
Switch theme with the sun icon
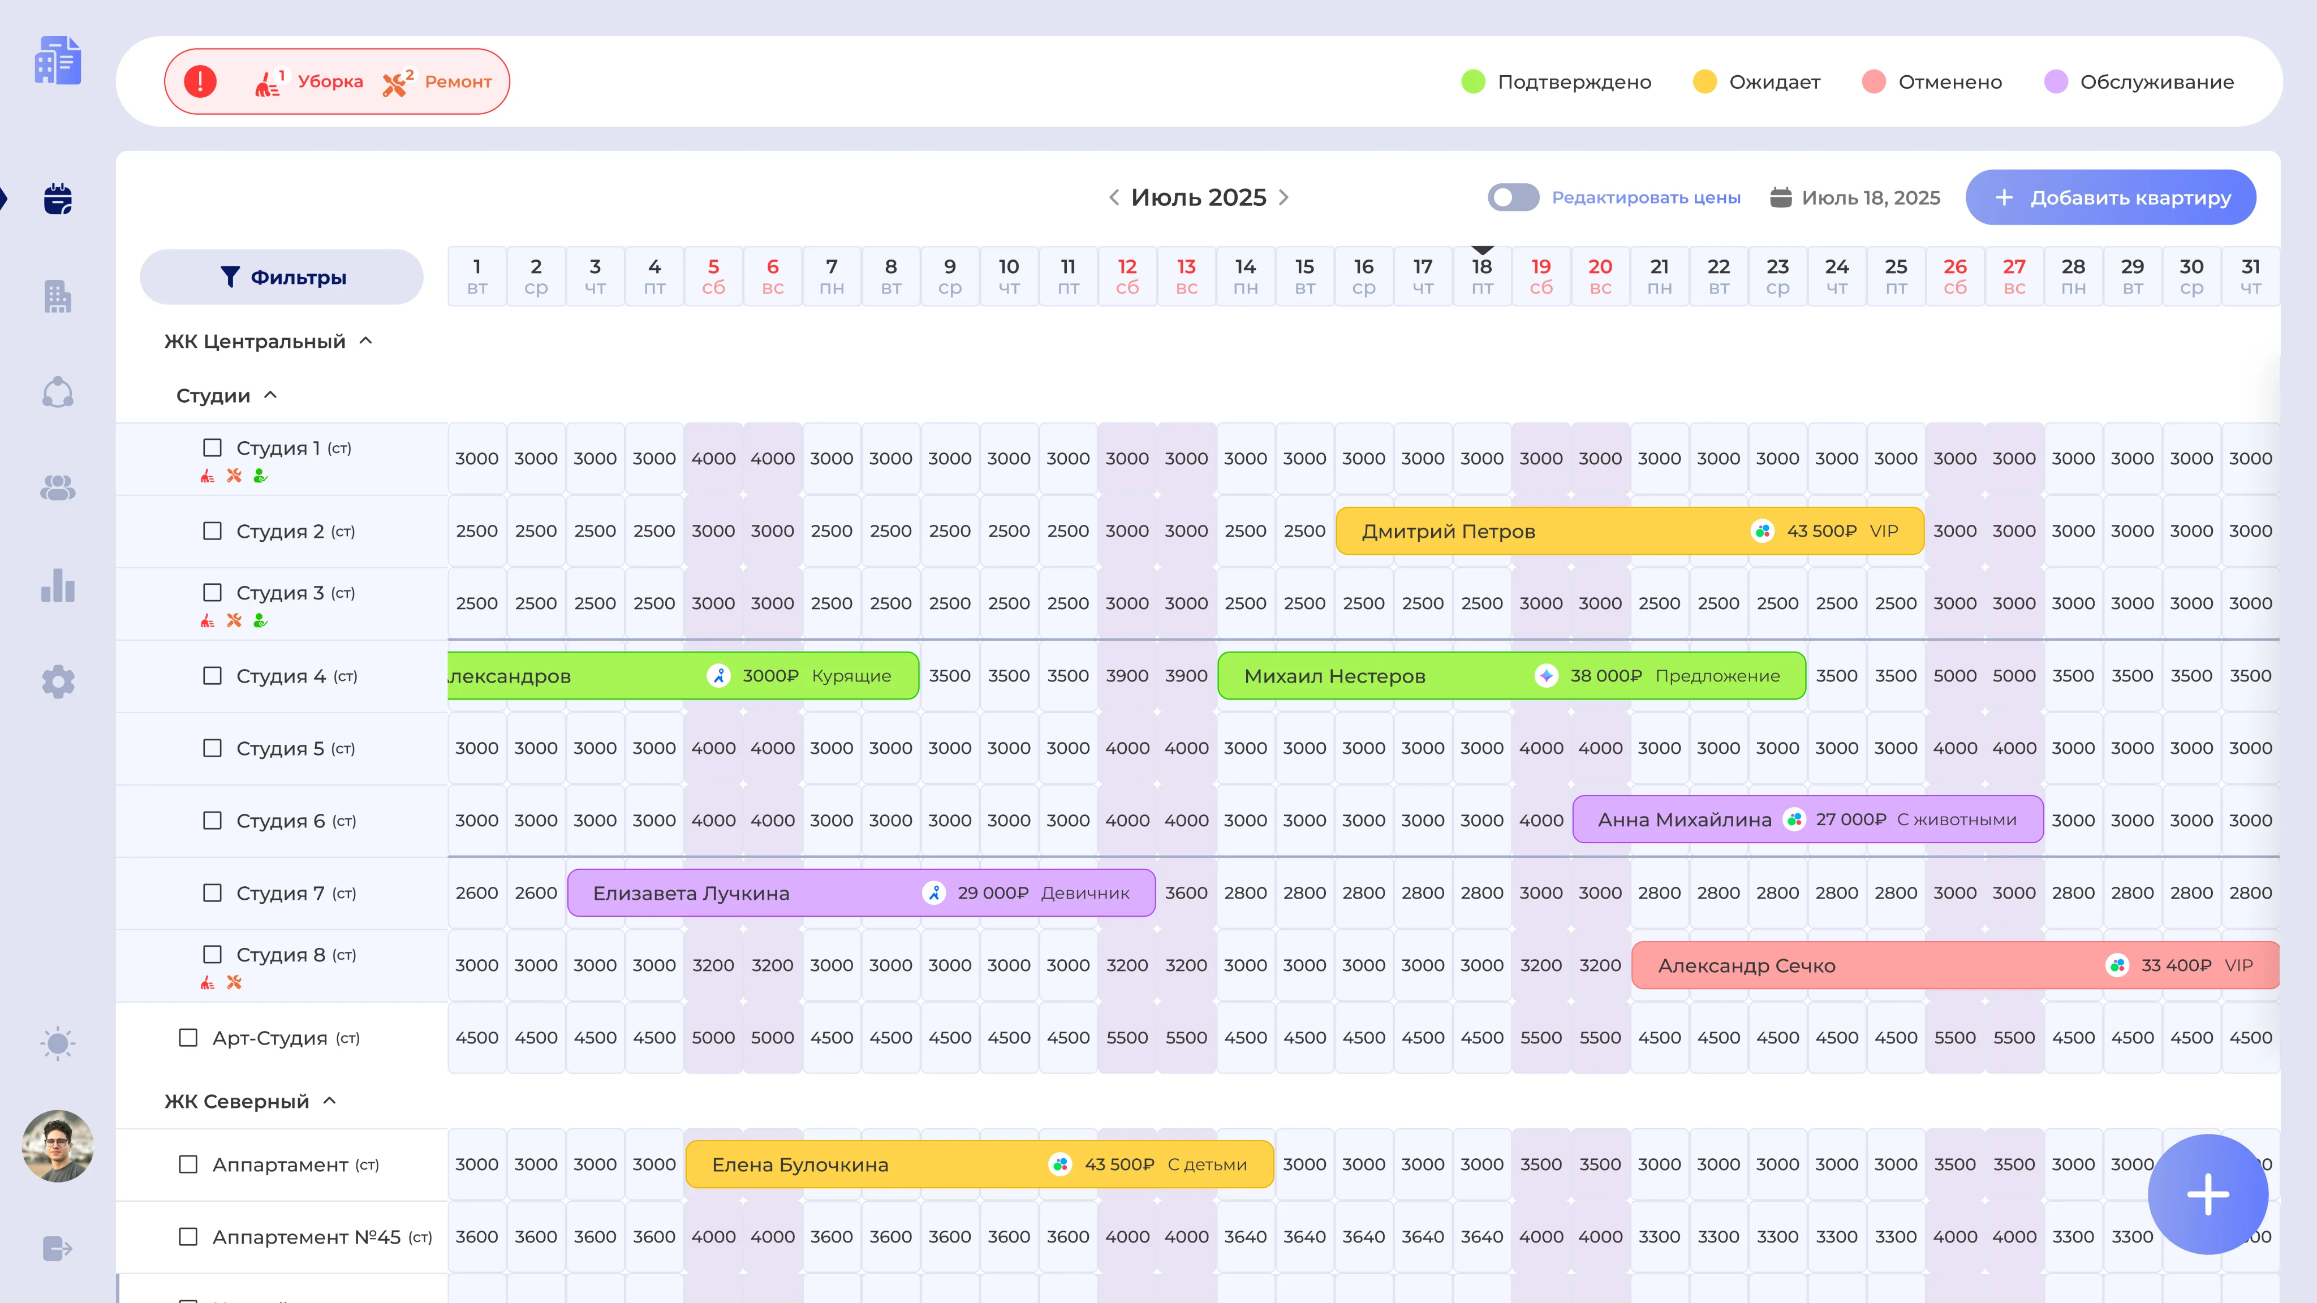coord(58,1043)
